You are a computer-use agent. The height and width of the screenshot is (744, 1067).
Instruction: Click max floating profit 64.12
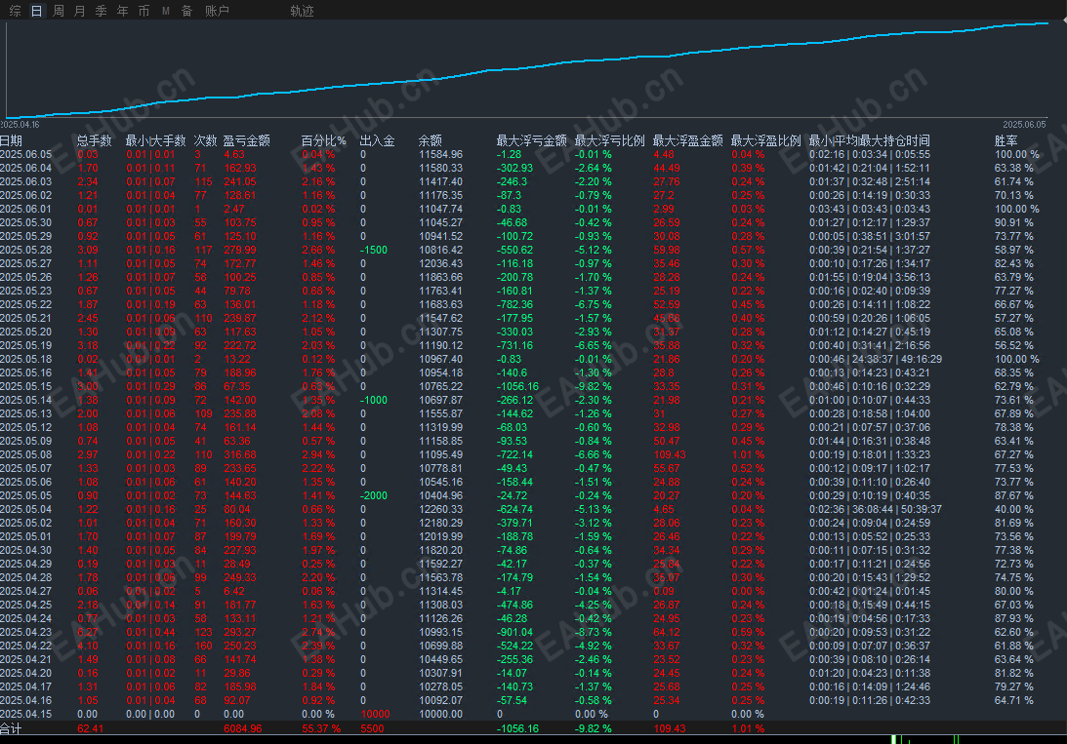(x=667, y=632)
